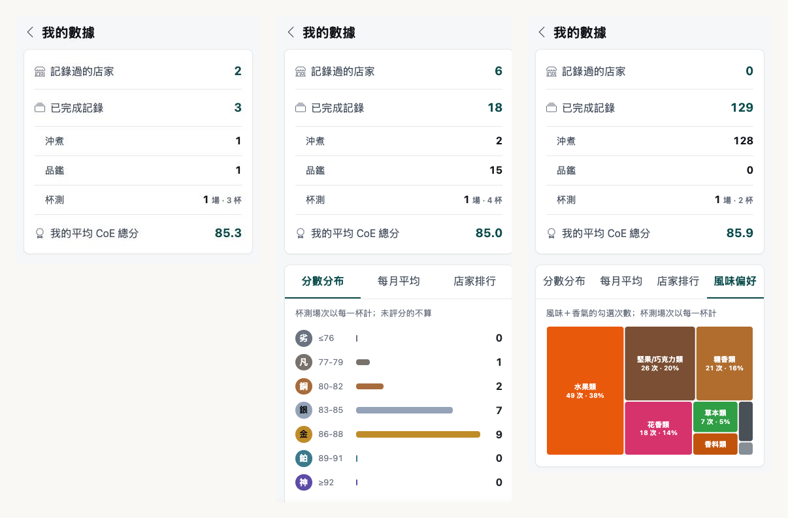Click the 水果類 treemap block
This screenshot has width=788, height=518.
click(585, 391)
